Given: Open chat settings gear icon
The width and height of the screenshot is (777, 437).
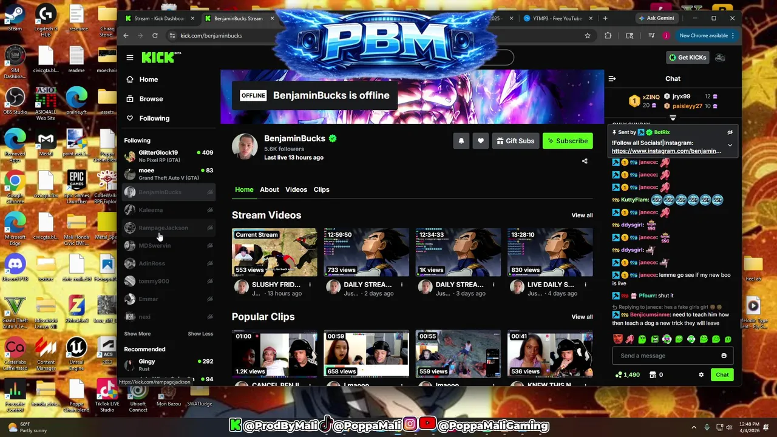Looking at the screenshot, I should (701, 375).
